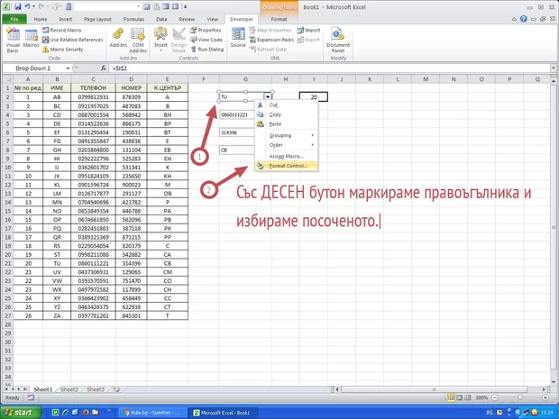Save the workbook from quick access toolbar
This screenshot has height=419, width=559.
(x=18, y=7)
